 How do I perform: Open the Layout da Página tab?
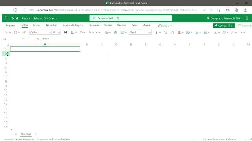pos(72,25)
